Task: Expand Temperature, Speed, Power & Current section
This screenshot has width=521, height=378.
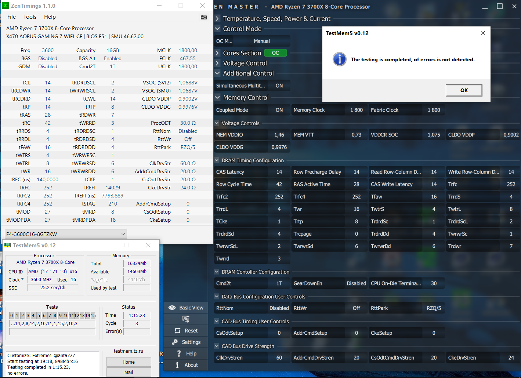Action: click(x=217, y=18)
